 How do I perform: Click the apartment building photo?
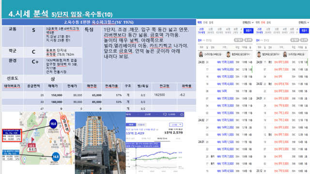click(x=100, y=143)
